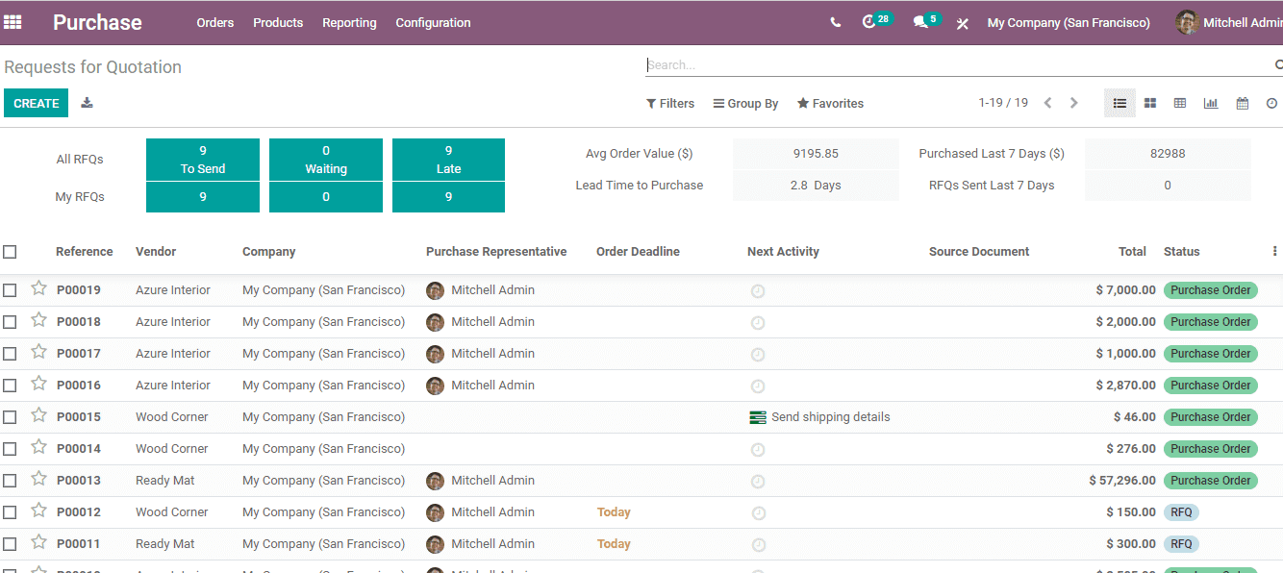Click the phone call icon
The width and height of the screenshot is (1283, 573).
[x=835, y=22]
